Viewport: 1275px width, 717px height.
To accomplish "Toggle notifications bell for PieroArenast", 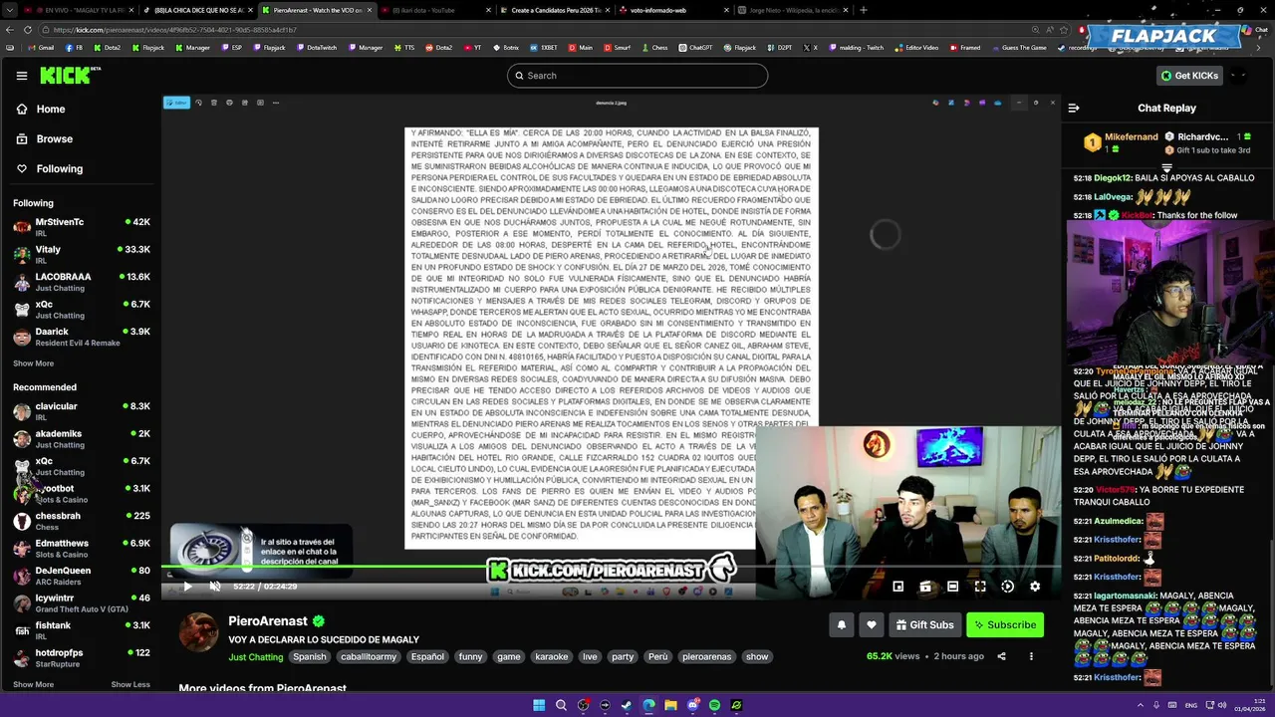I will pyautogui.click(x=841, y=624).
